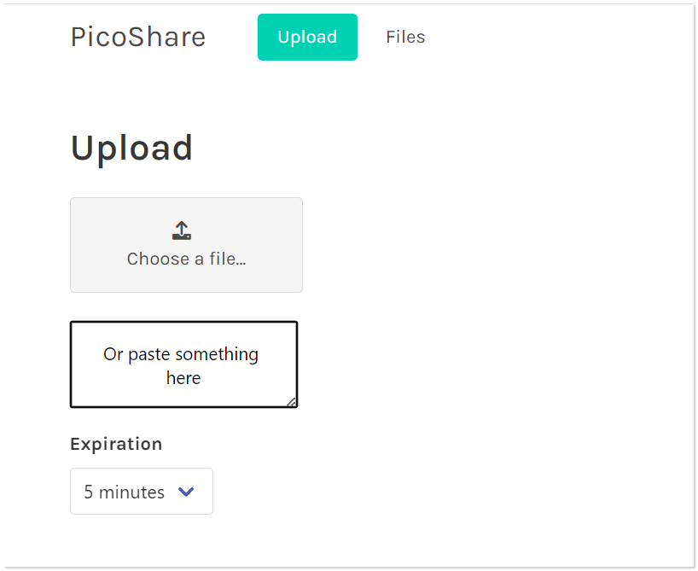Select the '5 minutes' expiration value
The image size is (698, 571).
(125, 492)
